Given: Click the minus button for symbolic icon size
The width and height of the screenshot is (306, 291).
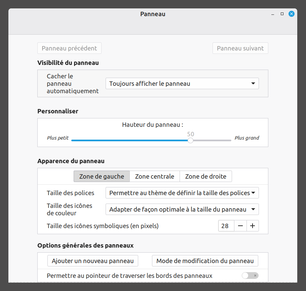Looking at the screenshot, I should coord(240,226).
